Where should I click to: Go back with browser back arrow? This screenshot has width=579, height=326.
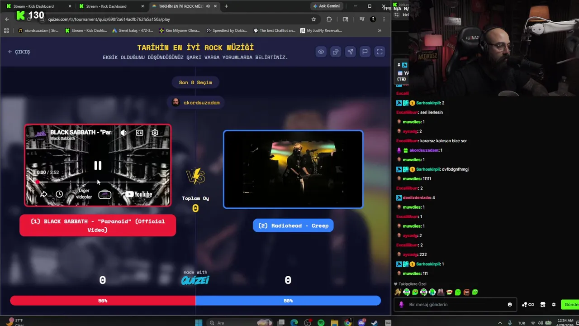pos(7,19)
